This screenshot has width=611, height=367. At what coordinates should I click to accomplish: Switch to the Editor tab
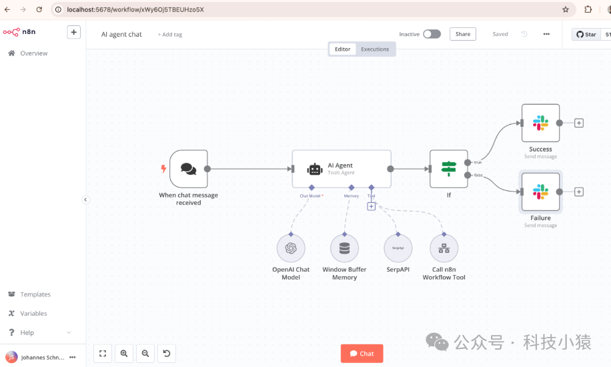pyautogui.click(x=342, y=49)
